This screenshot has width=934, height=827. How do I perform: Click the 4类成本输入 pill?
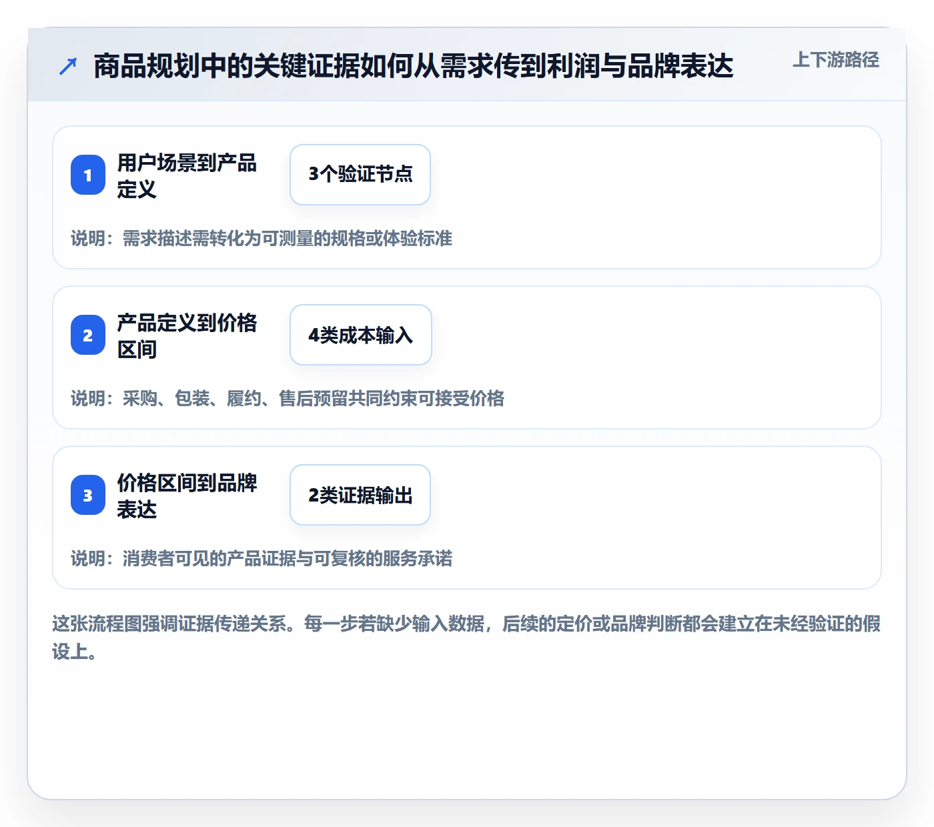(x=361, y=335)
